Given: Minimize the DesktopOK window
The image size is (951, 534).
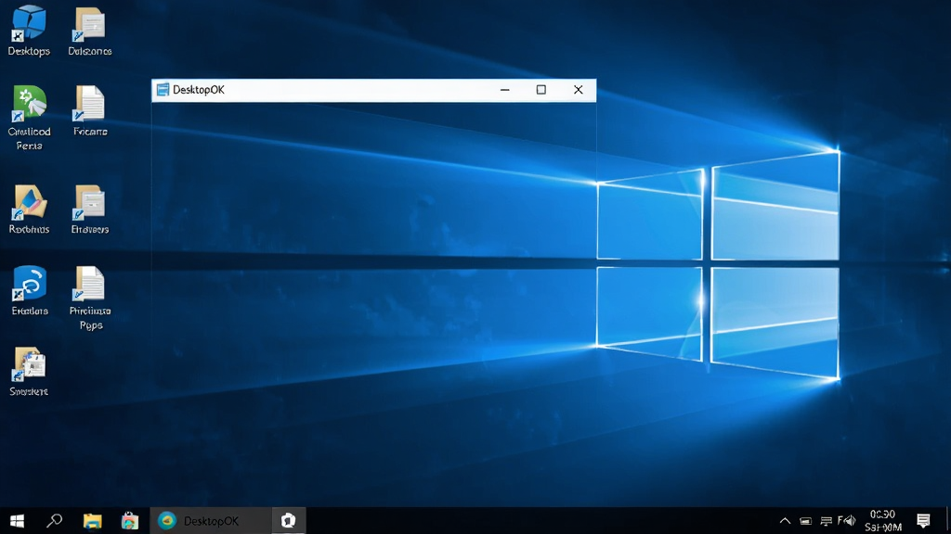Looking at the screenshot, I should [x=504, y=90].
